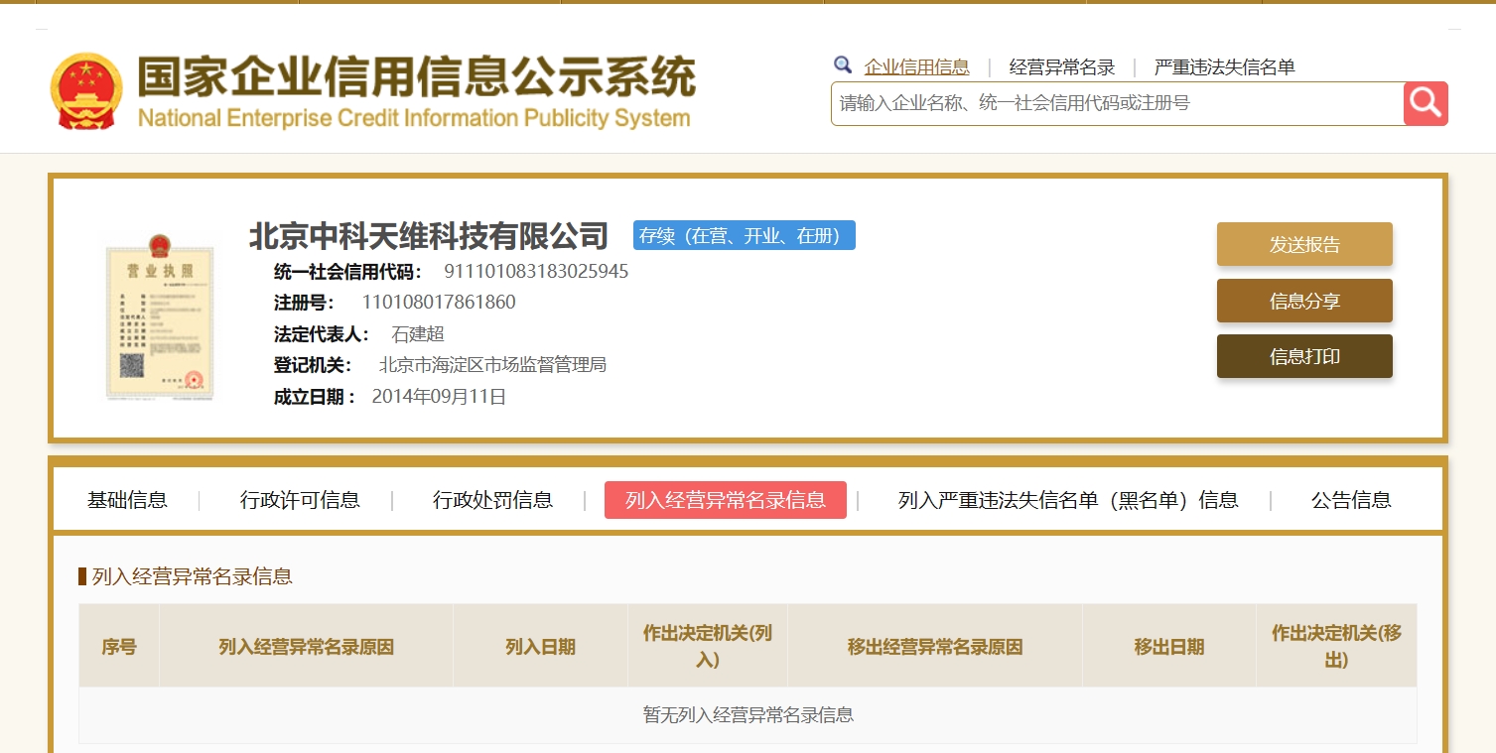Image resolution: width=1496 pixels, height=753 pixels.
Task: Switch to the 行政许可信息 tab
Action: pyautogui.click(x=300, y=500)
